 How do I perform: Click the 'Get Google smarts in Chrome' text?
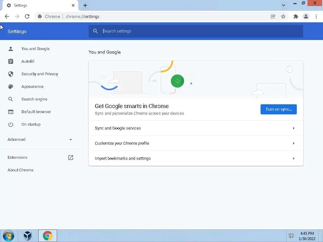(x=132, y=106)
